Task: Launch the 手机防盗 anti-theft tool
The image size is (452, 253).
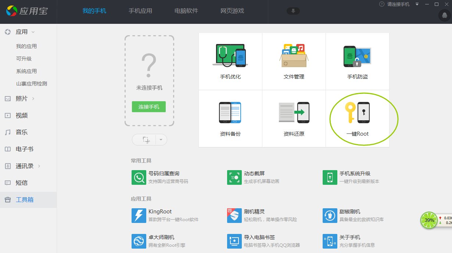Action: click(357, 60)
